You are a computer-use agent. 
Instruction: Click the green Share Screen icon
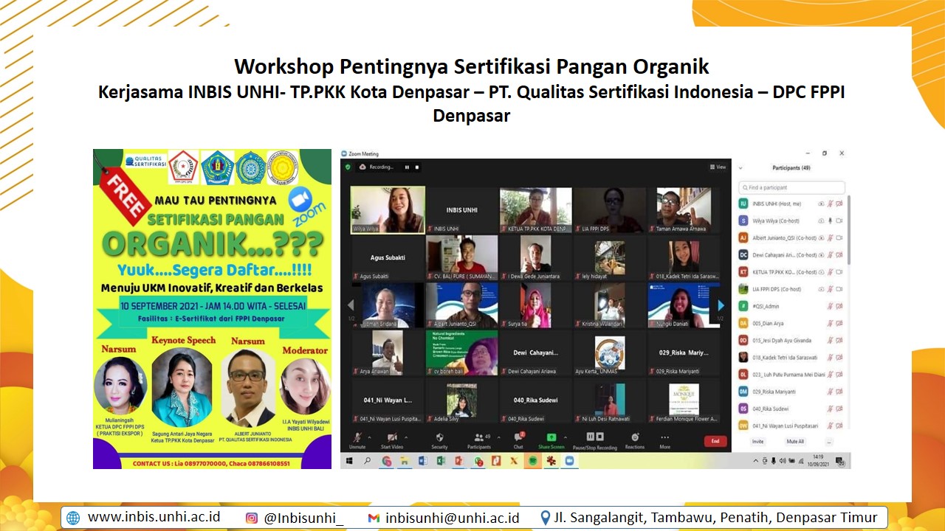tap(551, 437)
